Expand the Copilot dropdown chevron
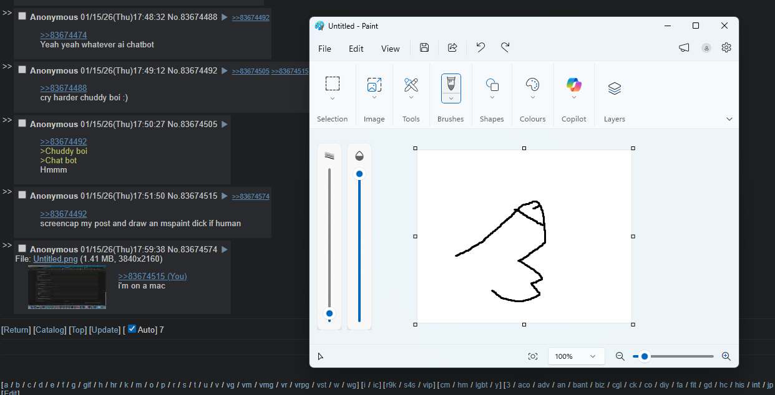This screenshot has height=395, width=775. (x=574, y=97)
